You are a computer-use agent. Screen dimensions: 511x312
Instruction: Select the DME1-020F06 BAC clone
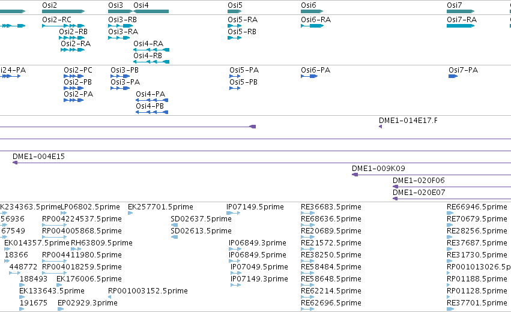[x=452, y=187]
